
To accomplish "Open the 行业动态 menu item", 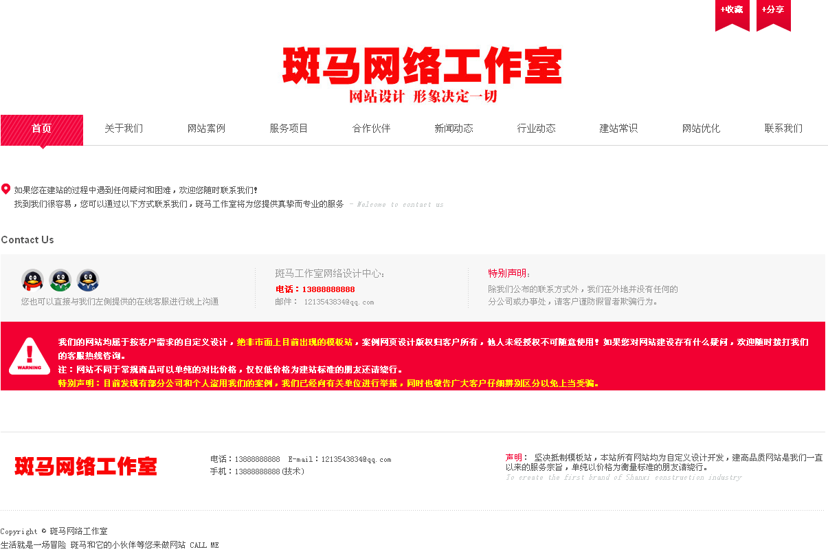I will [536, 129].
